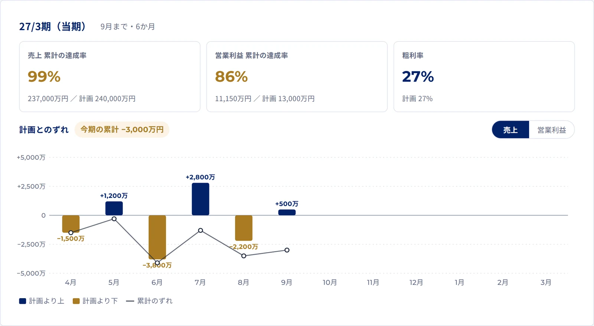Switch chart to 営業利益 view

pos(552,130)
